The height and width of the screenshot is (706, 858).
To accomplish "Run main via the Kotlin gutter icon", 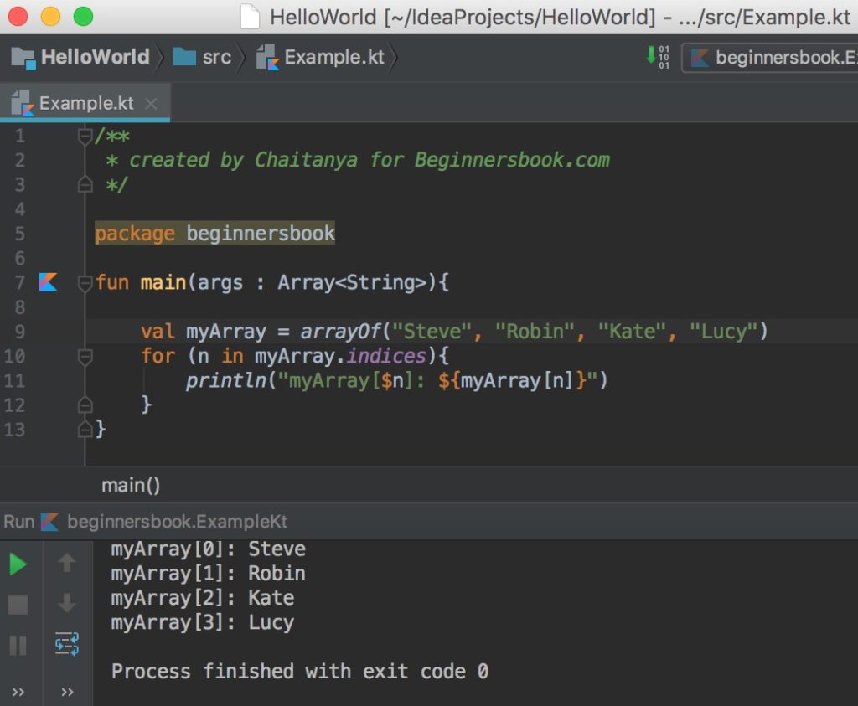I will (x=48, y=282).
